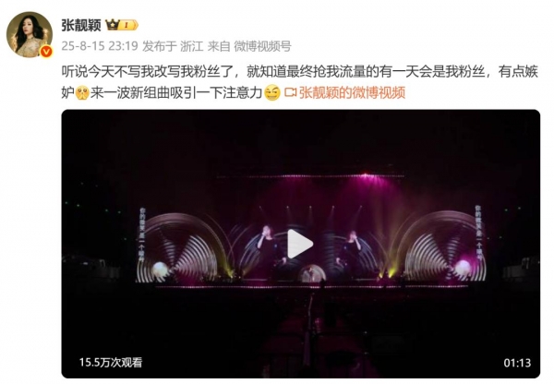This screenshot has width=554, height=384.
Task: Click the right singer on stage screen
Action: pos(350,249)
